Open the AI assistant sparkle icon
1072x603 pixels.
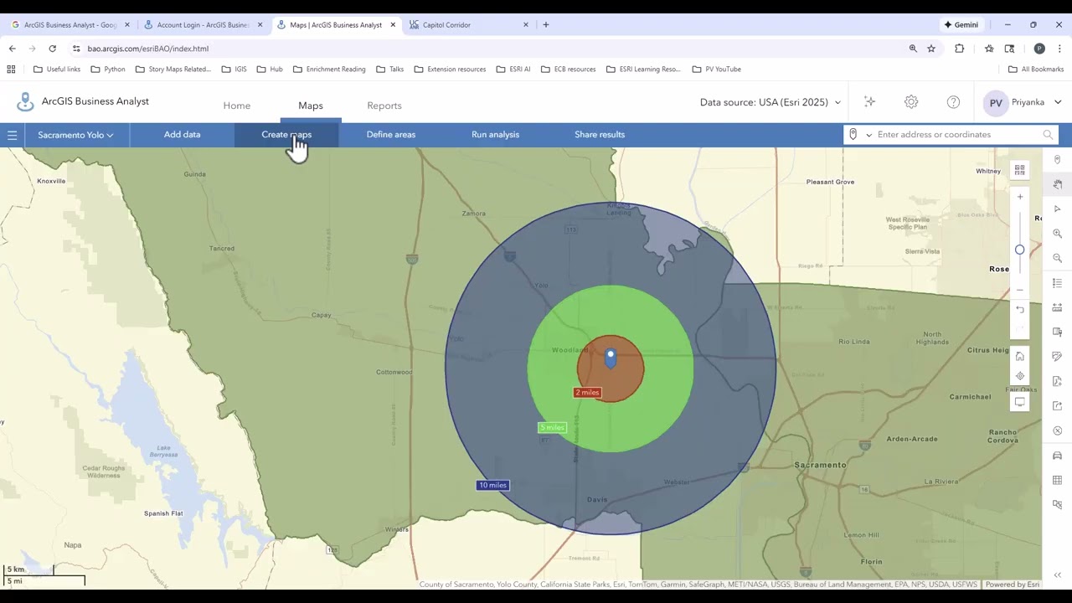(869, 102)
